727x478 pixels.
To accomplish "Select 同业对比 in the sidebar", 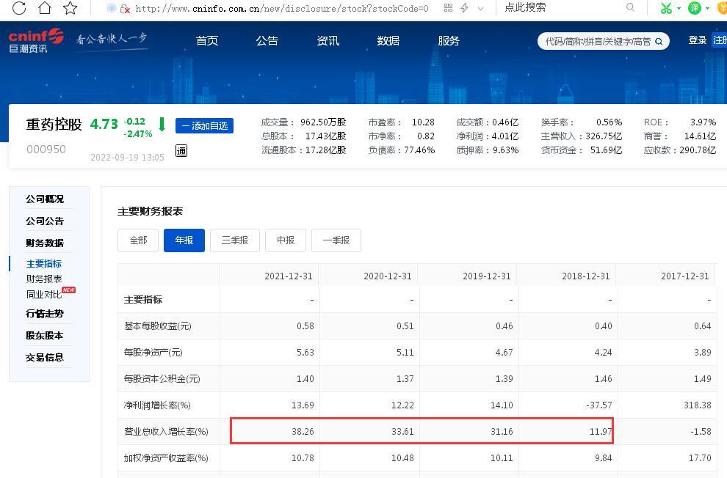I will 44,294.
